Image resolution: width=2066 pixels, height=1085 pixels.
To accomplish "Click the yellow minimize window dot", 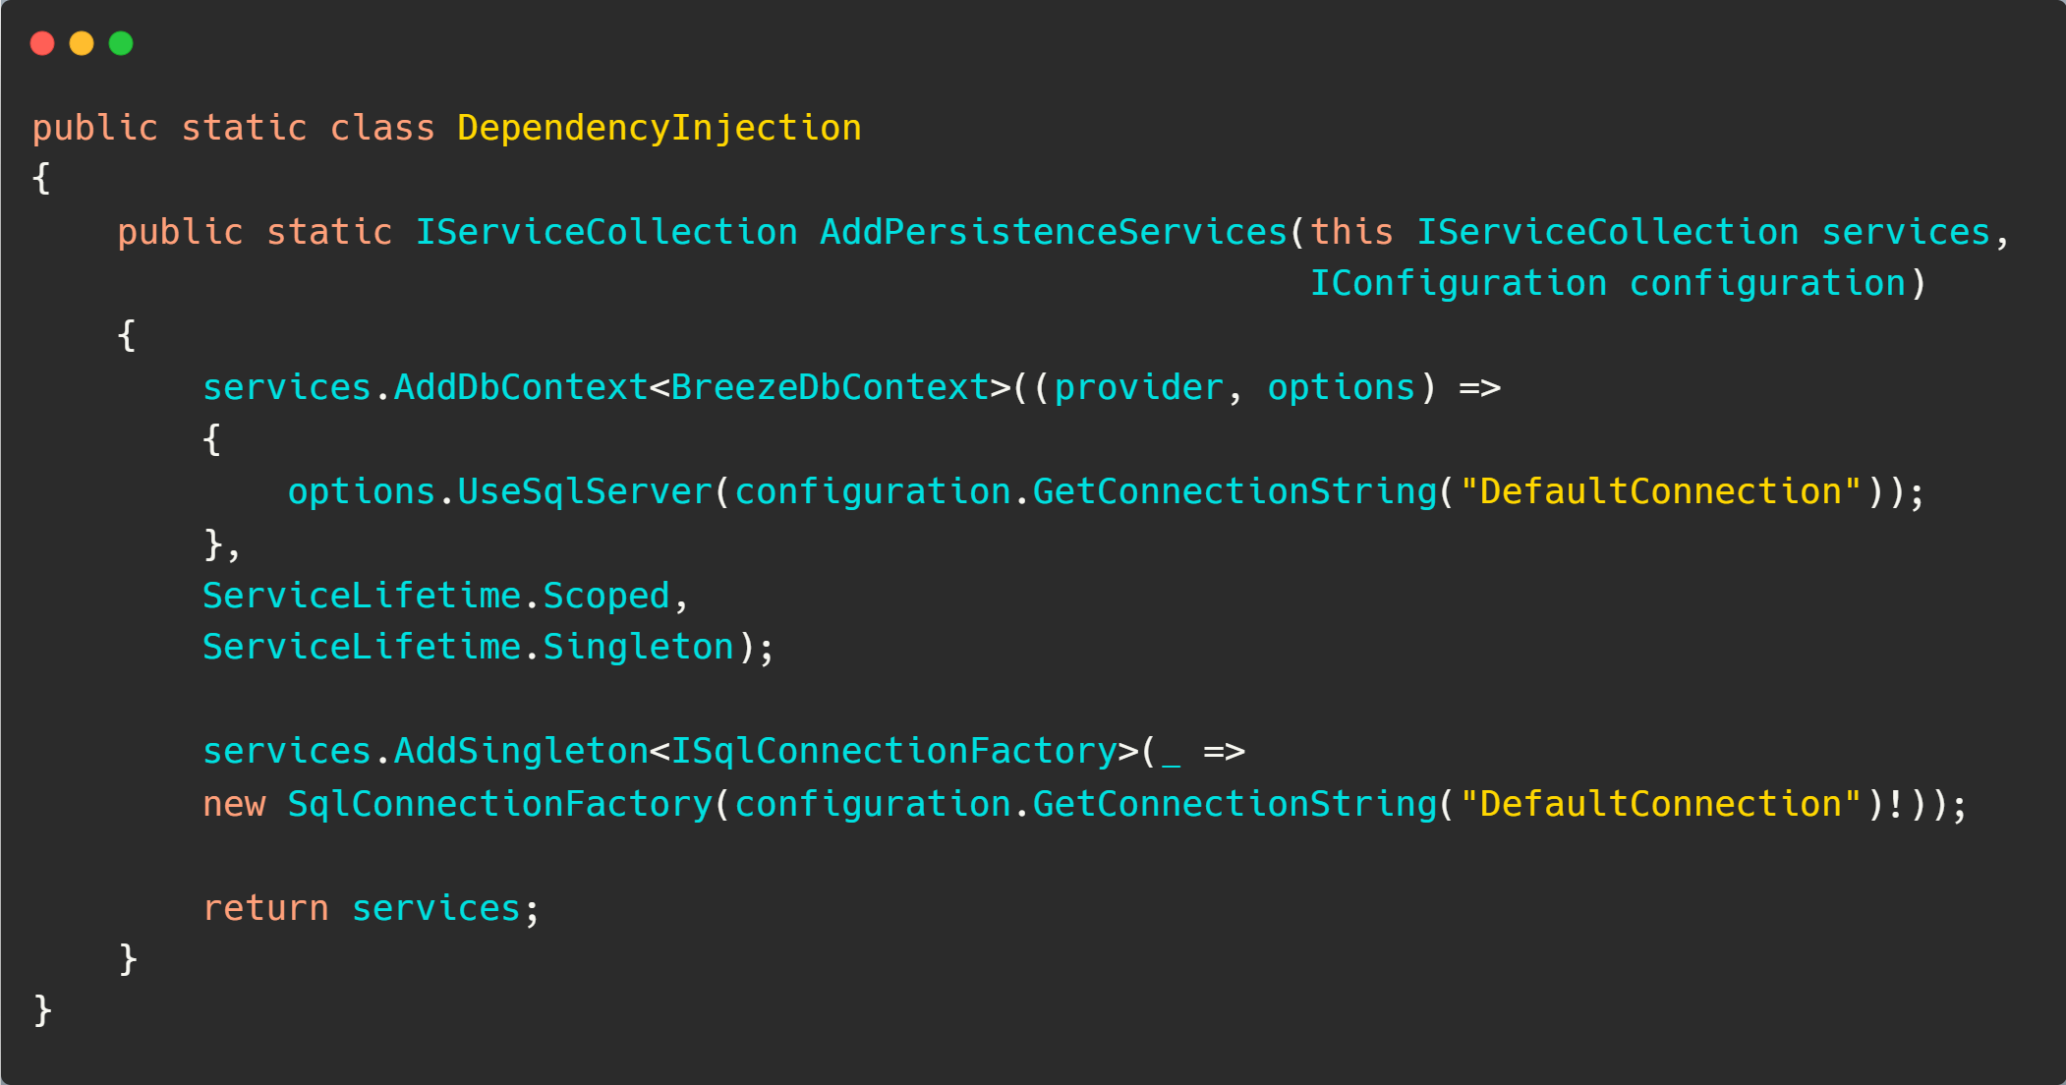I will pyautogui.click(x=82, y=43).
